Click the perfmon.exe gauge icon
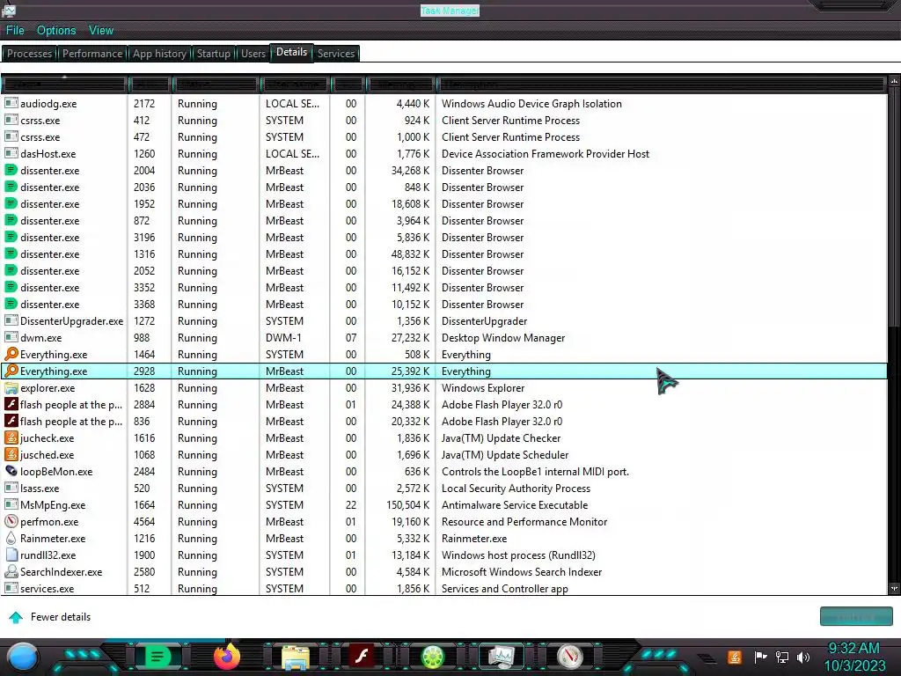Image resolution: width=901 pixels, height=676 pixels. pos(11,521)
